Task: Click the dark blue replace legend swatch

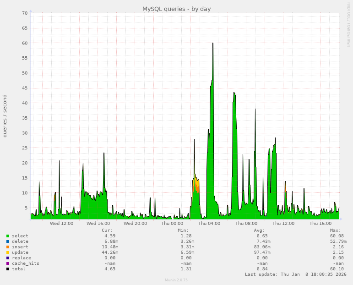Action: 8,258
